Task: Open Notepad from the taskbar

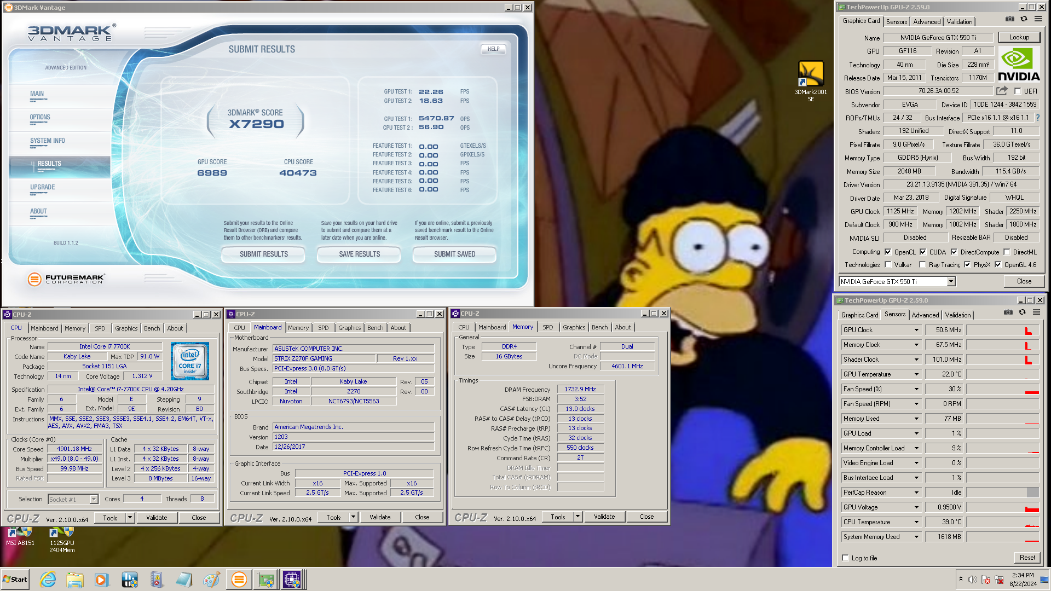Action: coord(184,580)
